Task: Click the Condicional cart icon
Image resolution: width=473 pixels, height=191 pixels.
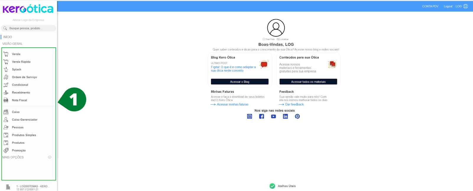Action: point(6,85)
